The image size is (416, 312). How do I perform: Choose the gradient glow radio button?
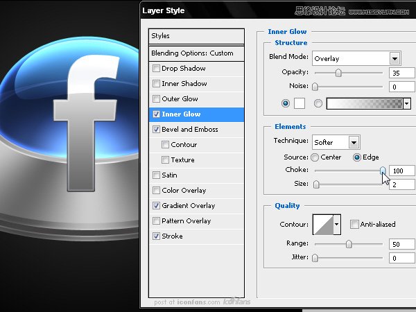pyautogui.click(x=318, y=103)
